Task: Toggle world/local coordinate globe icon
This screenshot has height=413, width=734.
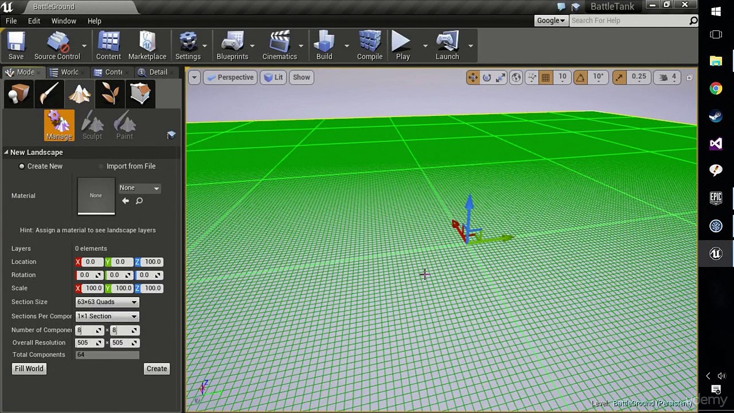Action: click(x=516, y=77)
